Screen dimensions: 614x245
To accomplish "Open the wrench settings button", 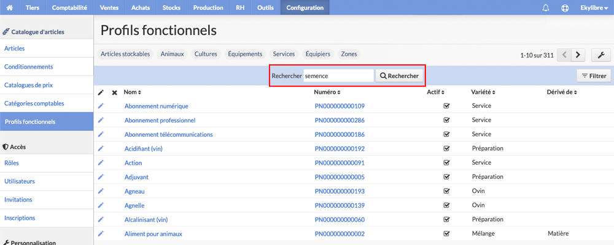I will [x=601, y=55].
